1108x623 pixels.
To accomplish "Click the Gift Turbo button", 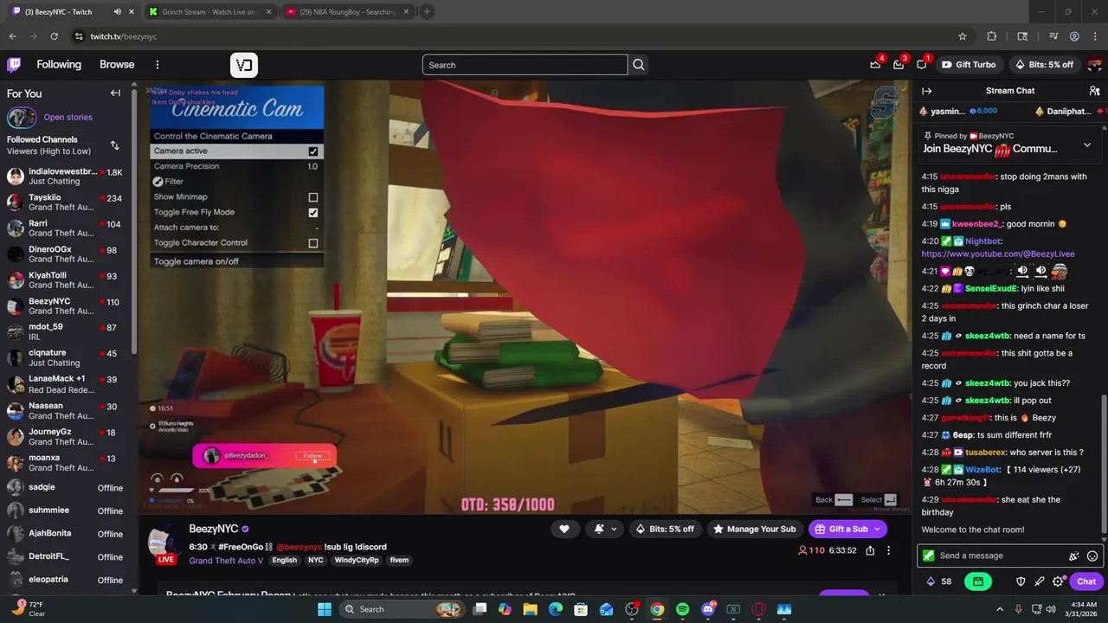I will point(969,65).
